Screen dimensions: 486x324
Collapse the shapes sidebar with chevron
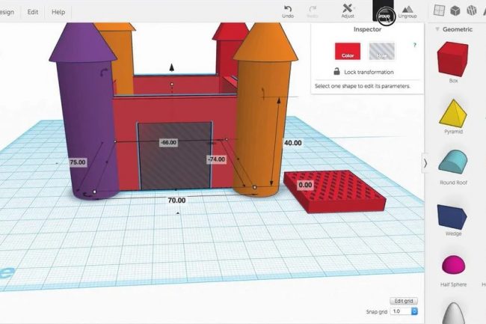[x=425, y=162]
